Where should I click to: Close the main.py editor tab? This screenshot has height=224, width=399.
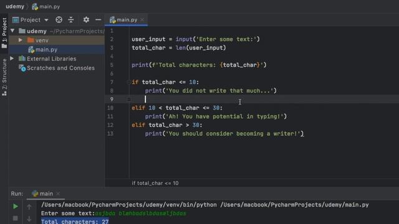click(x=142, y=20)
